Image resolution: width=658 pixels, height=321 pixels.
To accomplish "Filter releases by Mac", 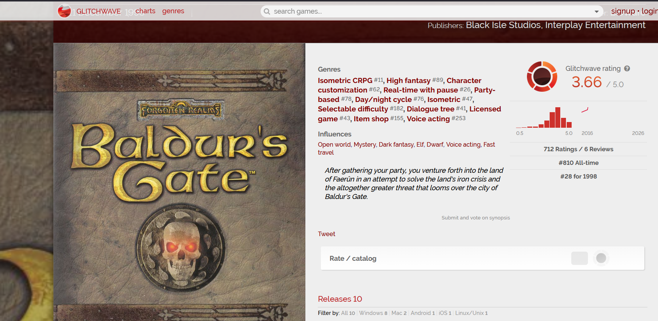I will point(399,313).
